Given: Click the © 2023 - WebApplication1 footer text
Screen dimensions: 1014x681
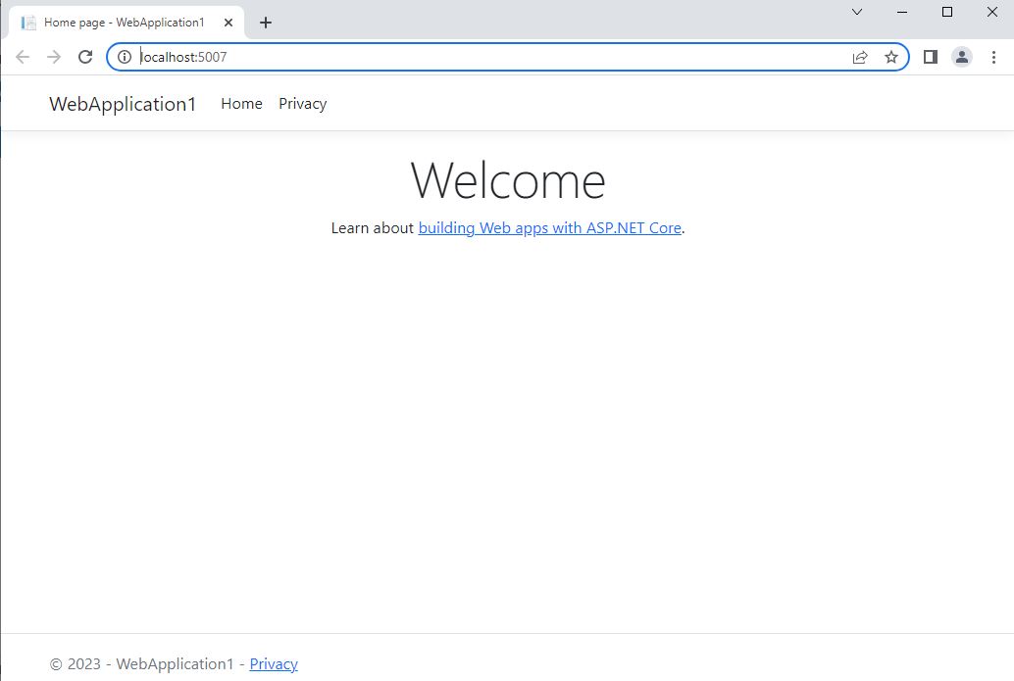Looking at the screenshot, I should [x=141, y=664].
